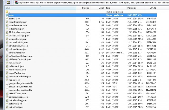The image size is (169, 110).
Task: Select the battleLoading.json file name
Action: click(18, 100)
